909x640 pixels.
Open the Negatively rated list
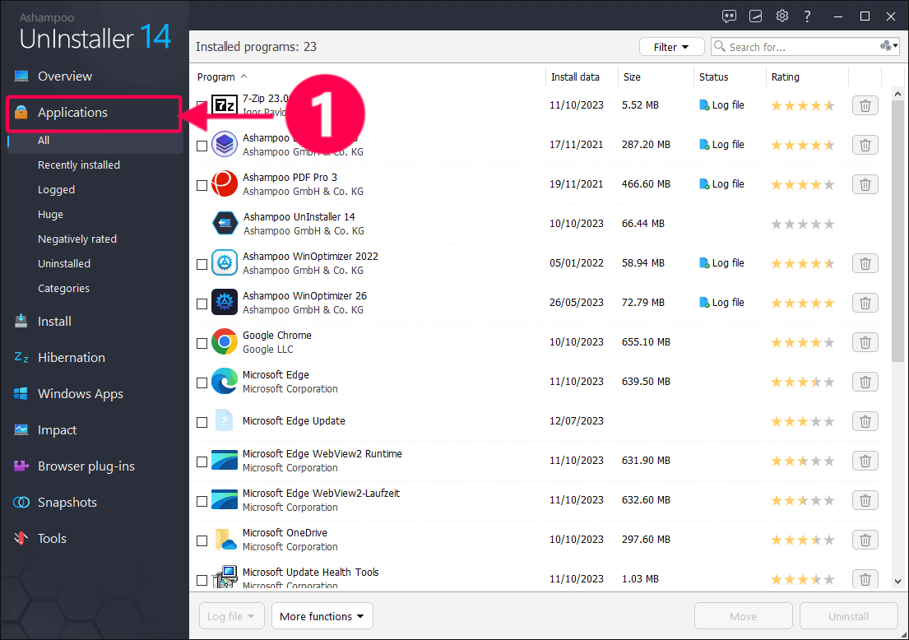77,239
